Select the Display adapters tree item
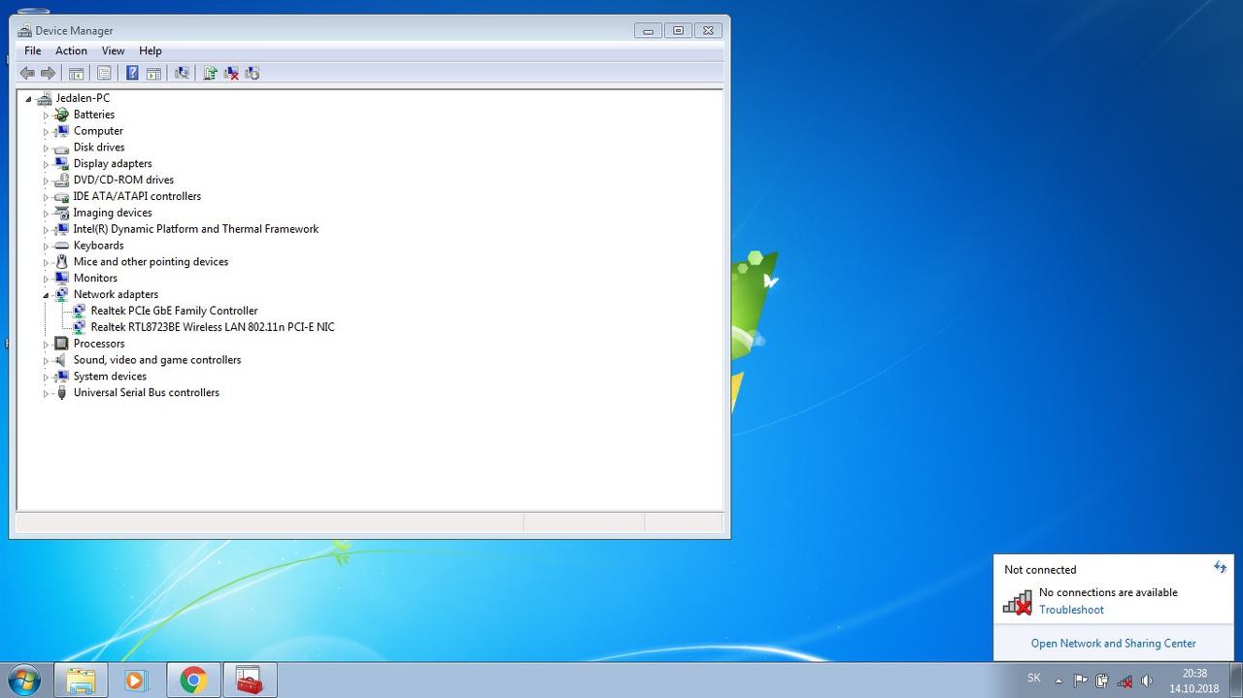Viewport: 1243px width, 698px height. pos(113,164)
